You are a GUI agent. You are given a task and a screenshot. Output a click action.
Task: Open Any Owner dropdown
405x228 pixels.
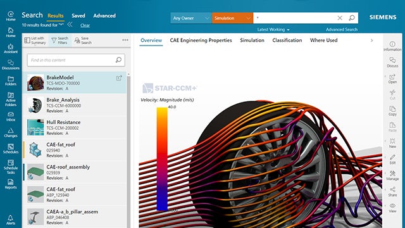tap(191, 18)
